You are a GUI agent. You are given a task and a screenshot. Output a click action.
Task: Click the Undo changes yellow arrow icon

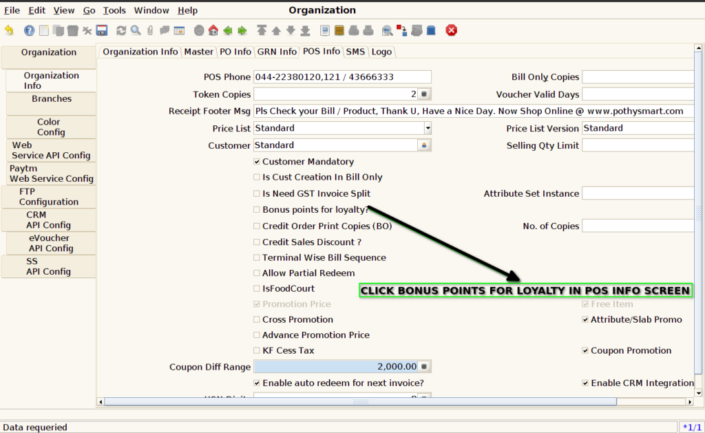tap(10, 30)
